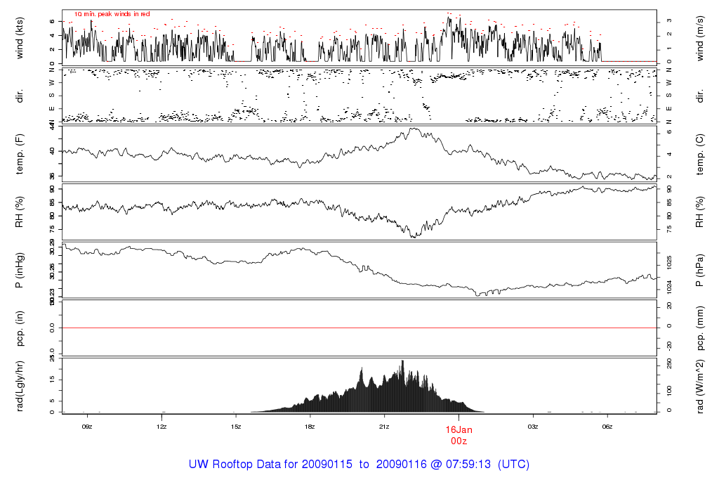Click the "temp. (F)" axis label

pyautogui.click(x=19, y=154)
